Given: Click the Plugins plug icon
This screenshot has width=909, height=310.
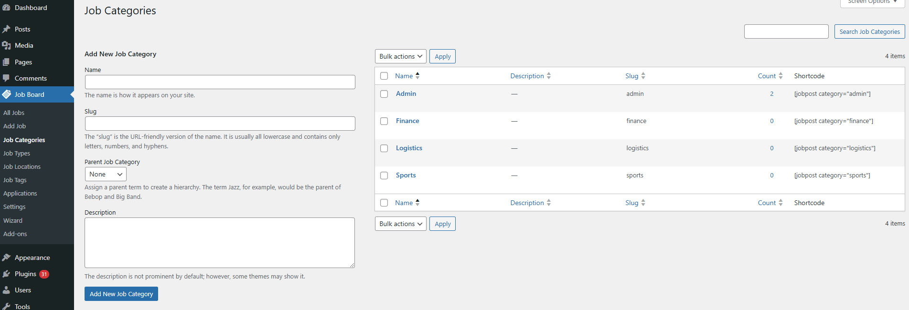Looking at the screenshot, I should [x=6, y=274].
